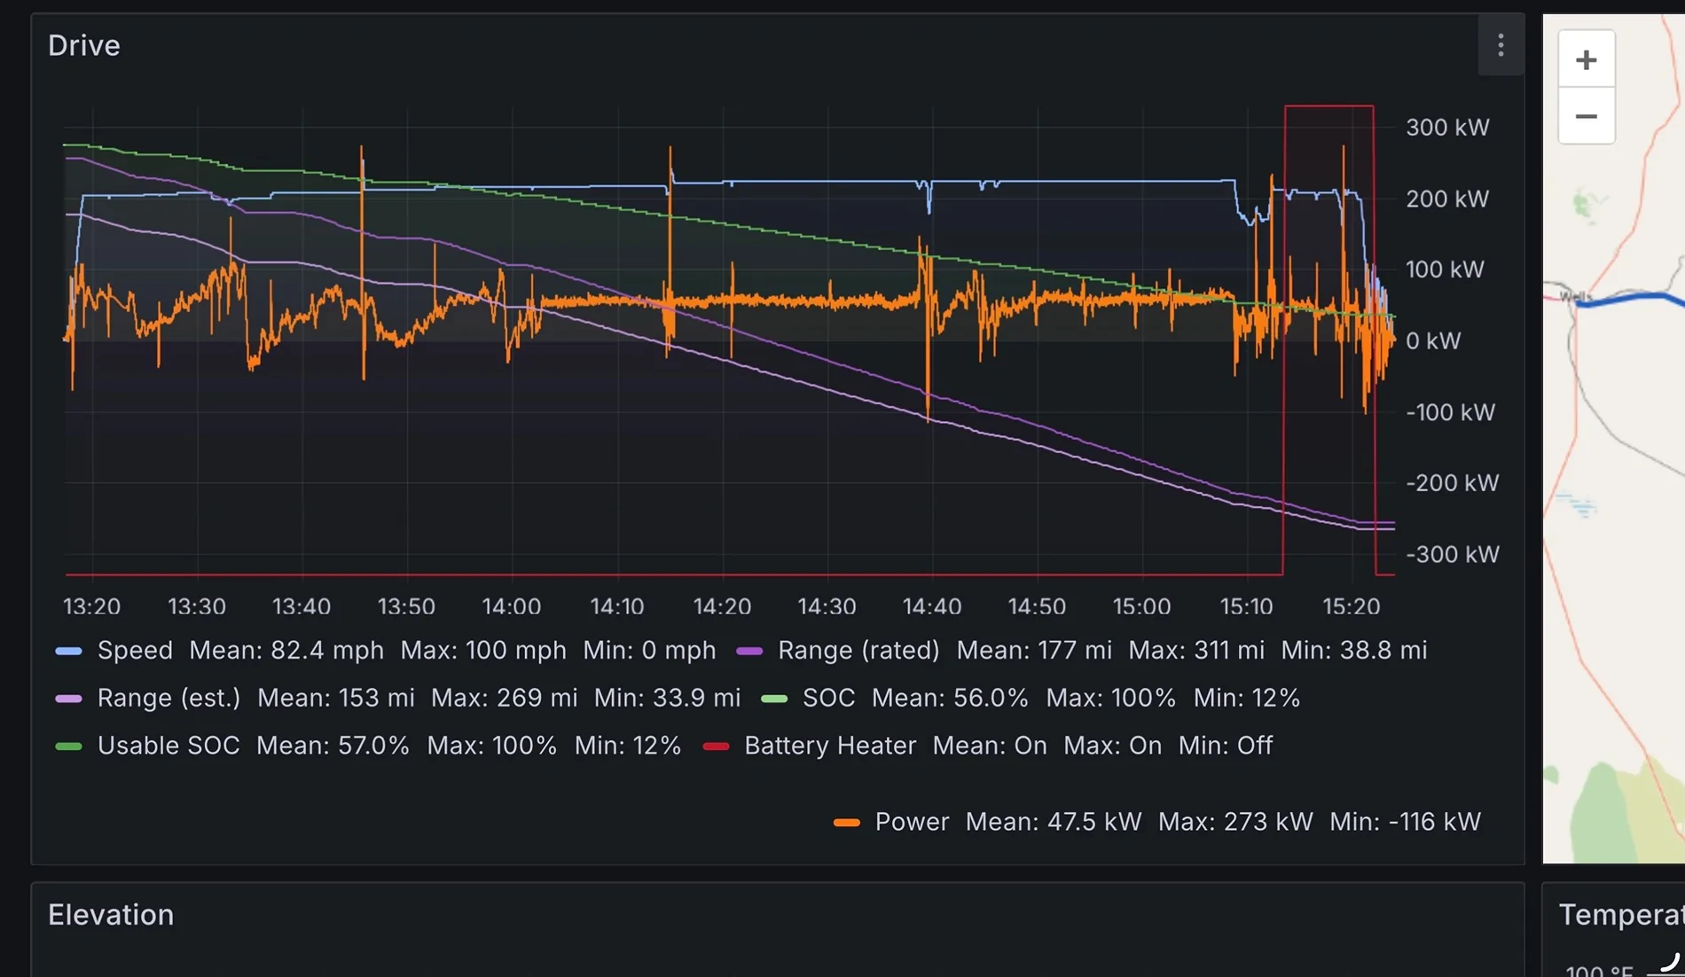
Task: Select the Power legend label text
Action: coord(912,822)
